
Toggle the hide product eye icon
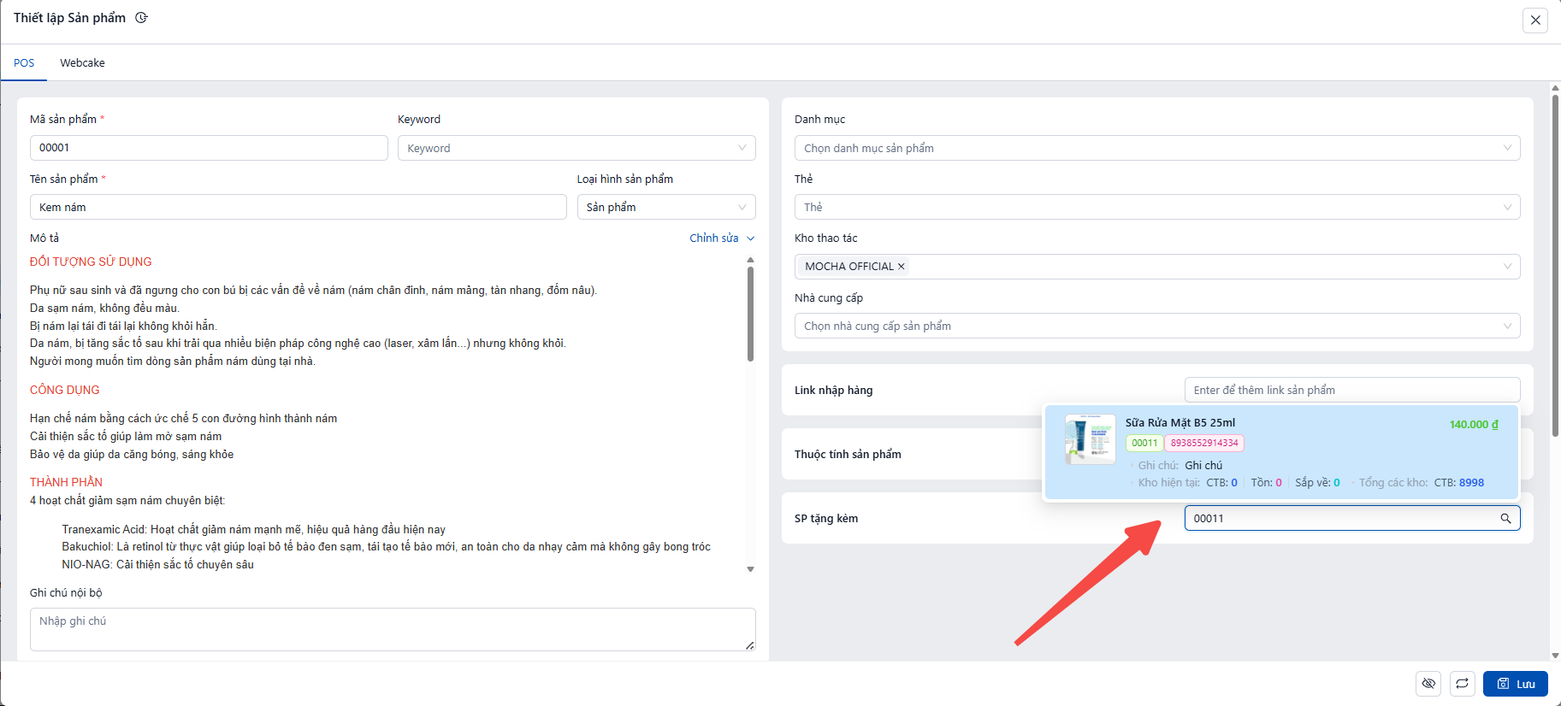coord(1428,684)
